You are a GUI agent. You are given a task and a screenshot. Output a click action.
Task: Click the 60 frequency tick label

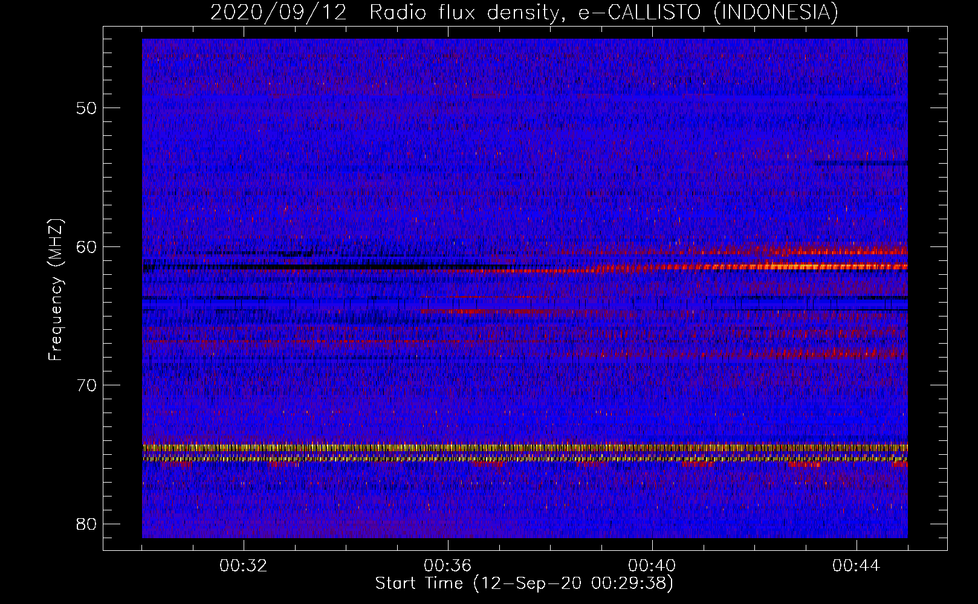pos(87,247)
